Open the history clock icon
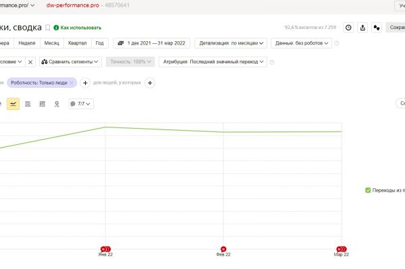Image resolution: width=405 pixels, height=269 pixels. point(348,28)
